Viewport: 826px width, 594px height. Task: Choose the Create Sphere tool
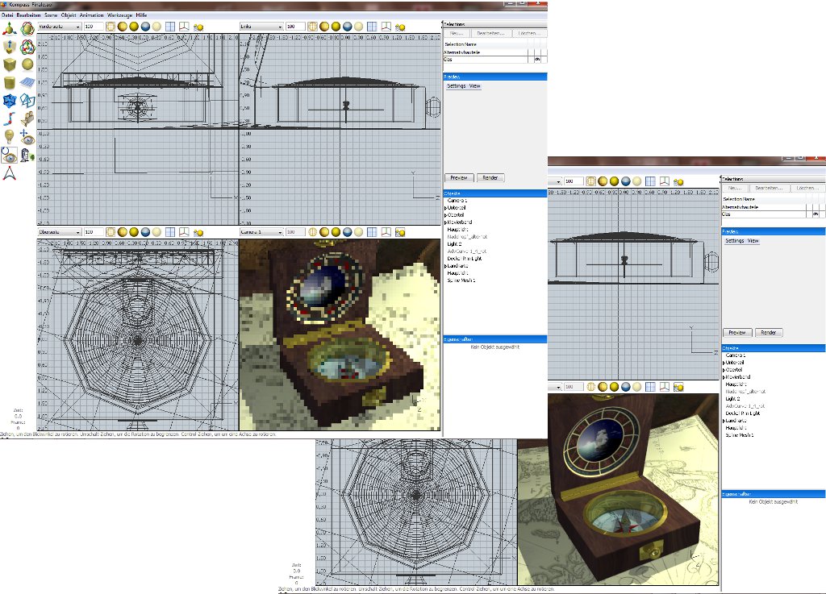[27, 64]
